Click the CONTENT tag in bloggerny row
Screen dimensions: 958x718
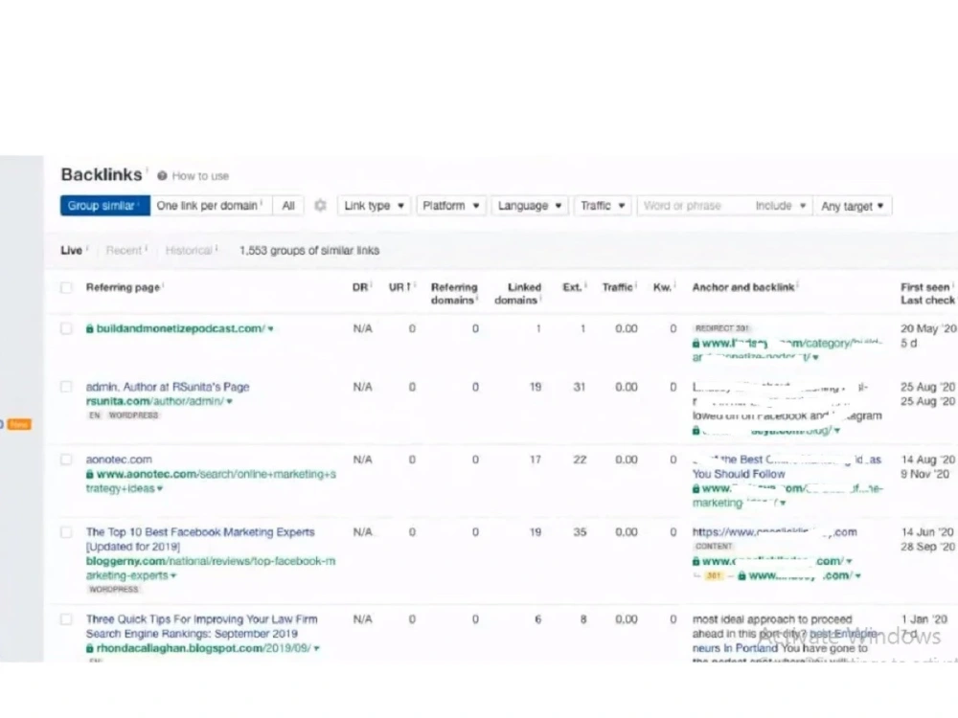713,547
